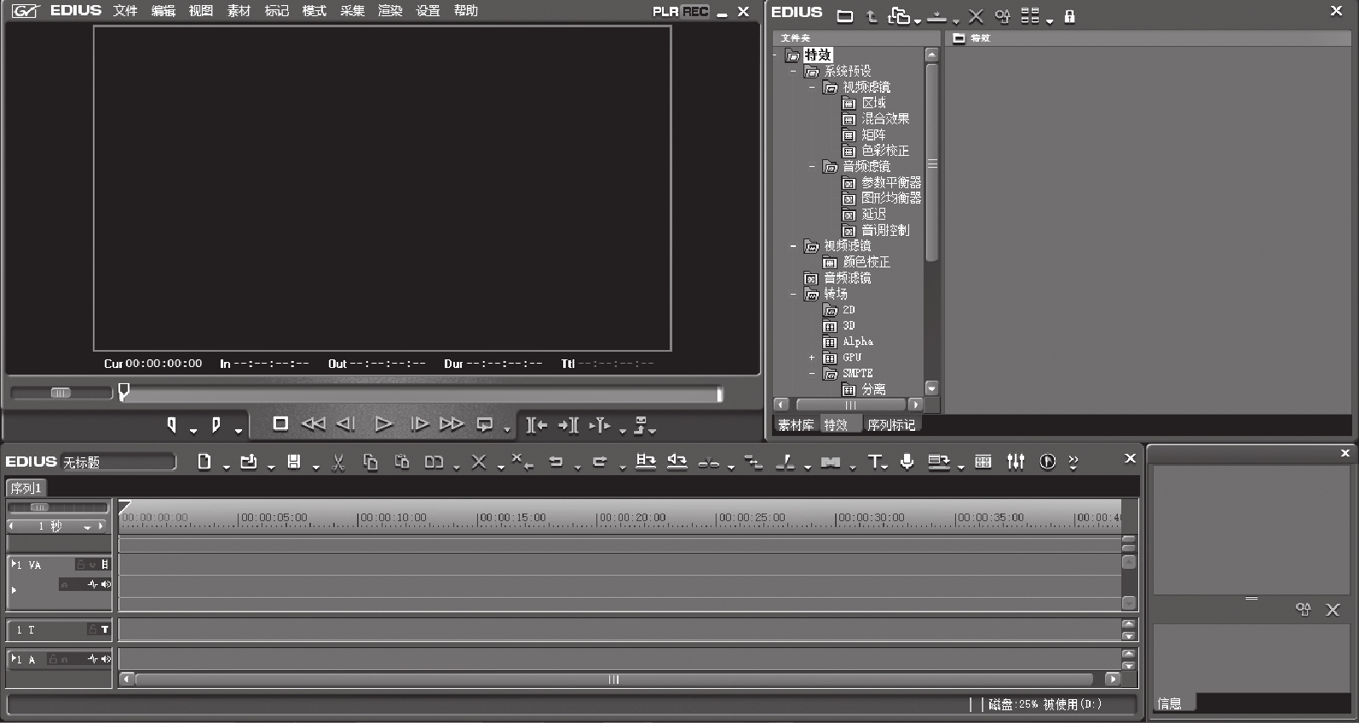Open the Create Title tool
Viewport: 1359px width, 723px height.
873,462
